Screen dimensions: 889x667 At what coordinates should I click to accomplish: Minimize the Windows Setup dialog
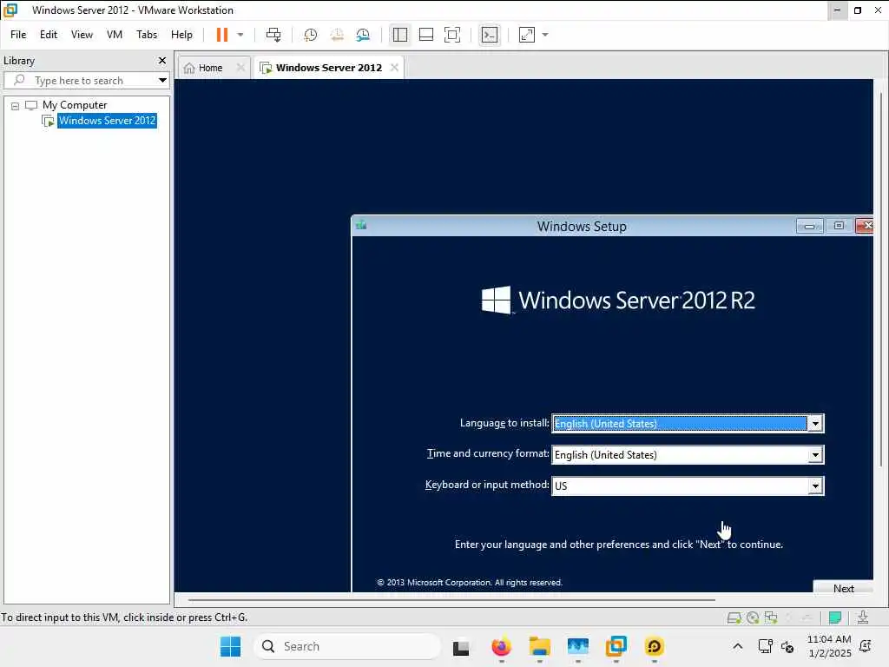(810, 227)
